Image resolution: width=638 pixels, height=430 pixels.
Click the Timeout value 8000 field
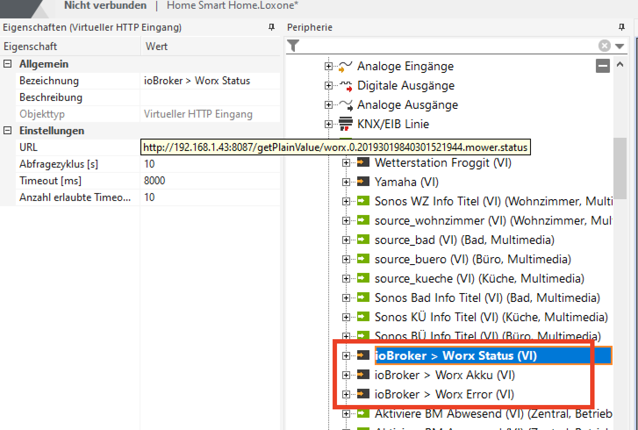tap(210, 181)
